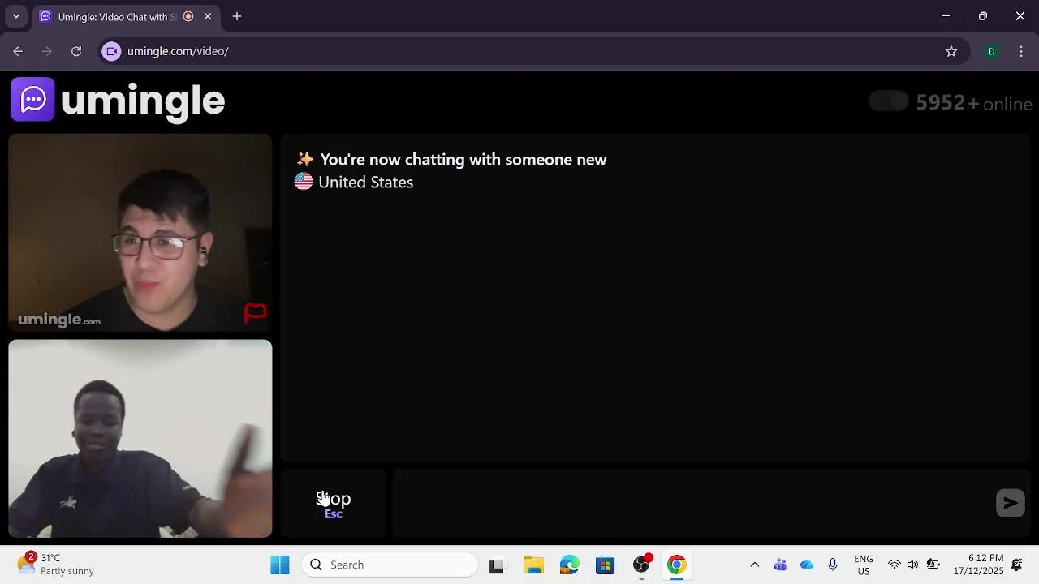Show hidden system tray icons
The image size is (1039, 584).
(x=754, y=565)
